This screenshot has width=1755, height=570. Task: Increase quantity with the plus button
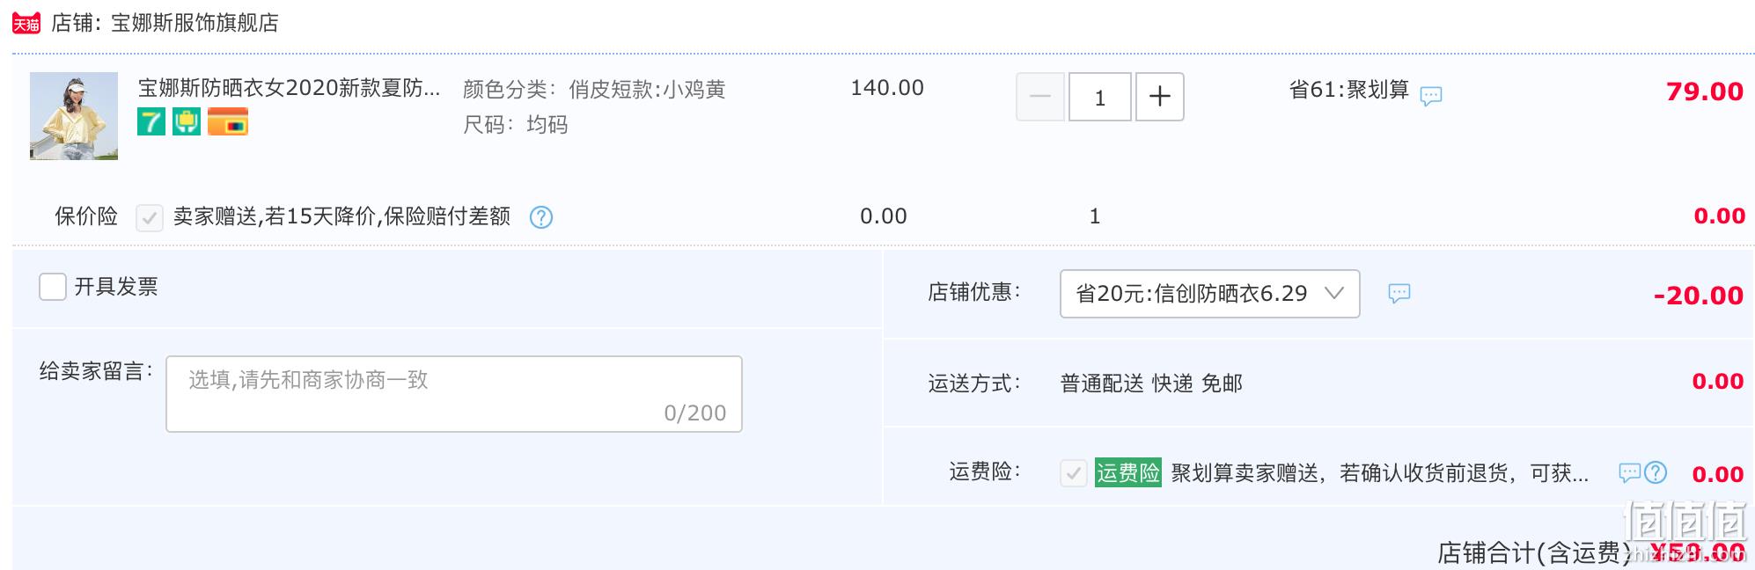click(1160, 97)
